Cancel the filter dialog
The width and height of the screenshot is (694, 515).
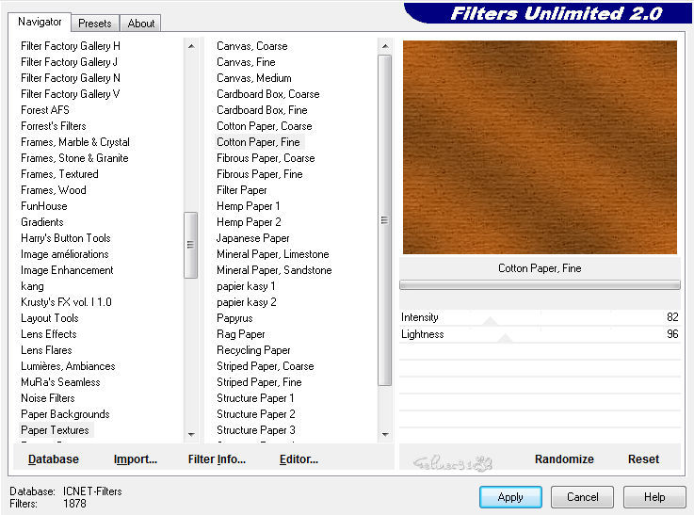[582, 497]
